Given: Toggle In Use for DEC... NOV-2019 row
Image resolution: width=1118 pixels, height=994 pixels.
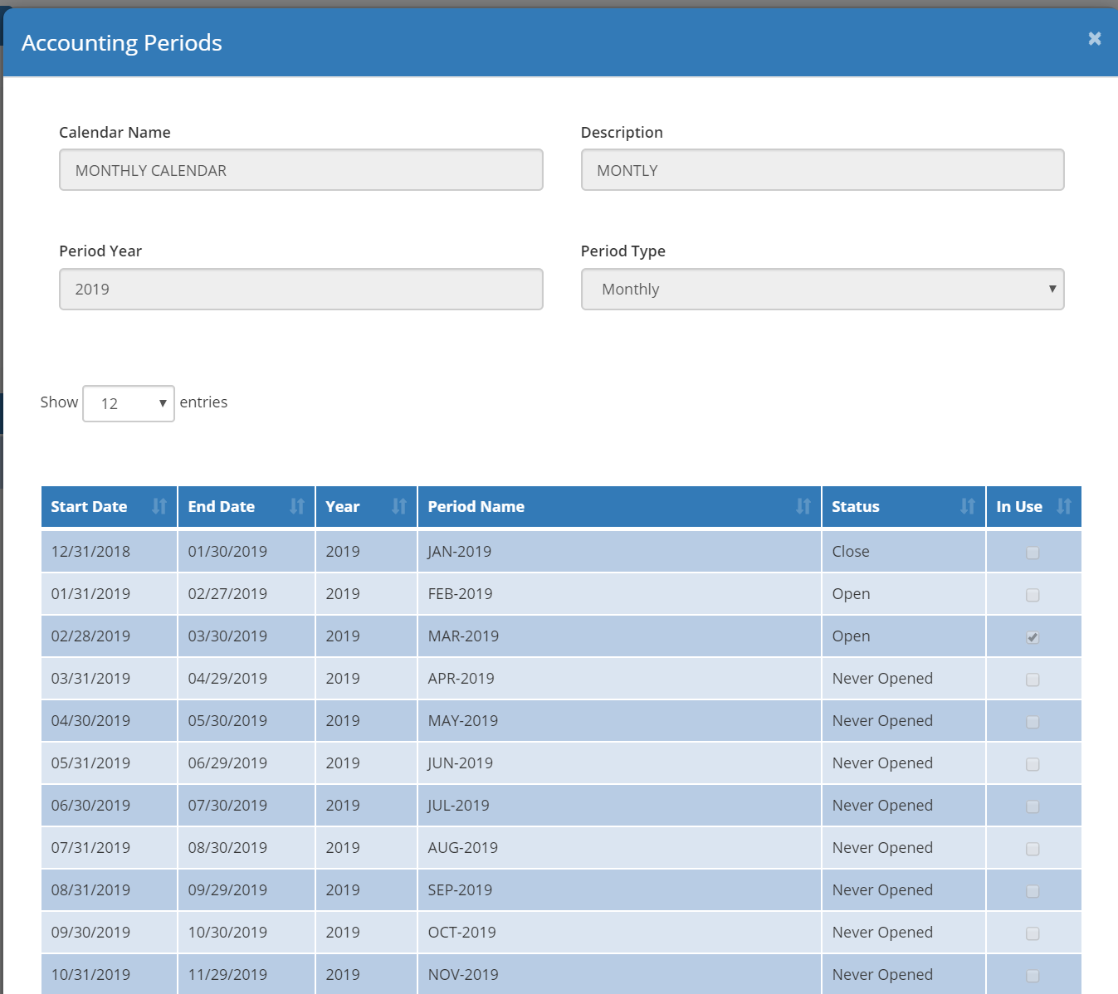Looking at the screenshot, I should 1033,975.
